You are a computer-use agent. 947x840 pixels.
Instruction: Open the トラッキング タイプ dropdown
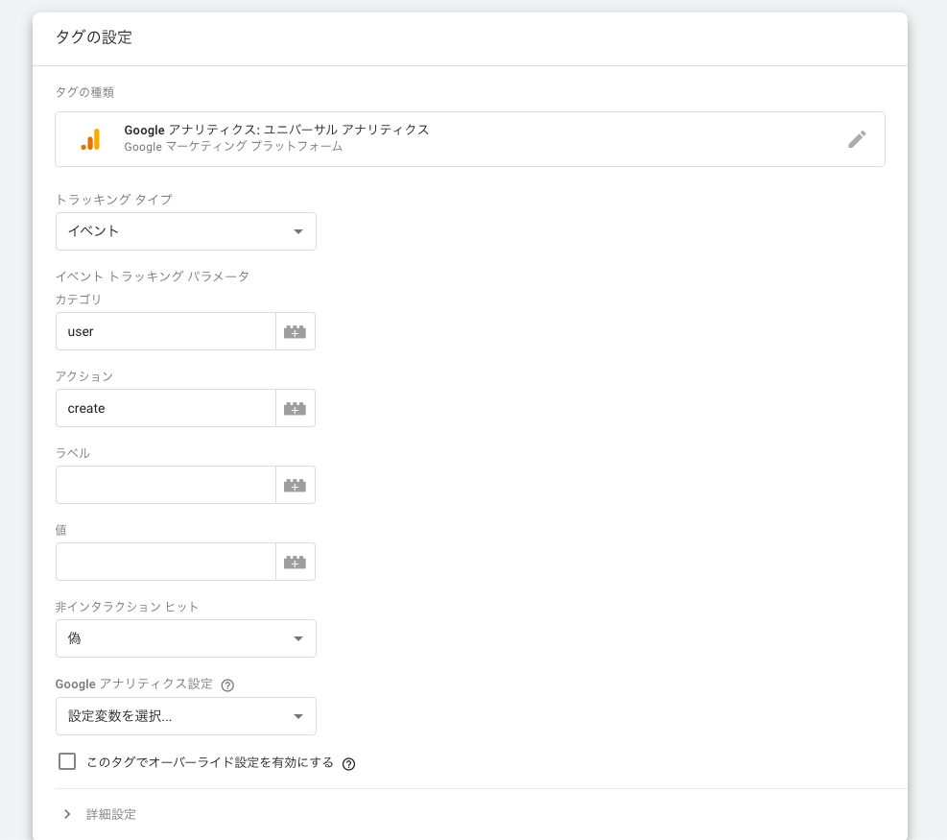point(186,231)
